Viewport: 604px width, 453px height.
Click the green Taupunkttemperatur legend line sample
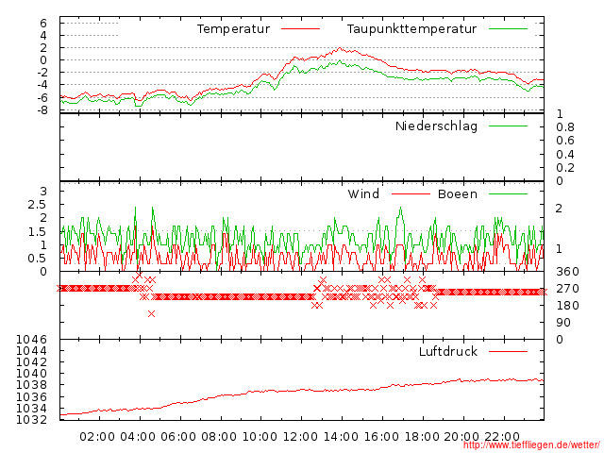point(508,29)
